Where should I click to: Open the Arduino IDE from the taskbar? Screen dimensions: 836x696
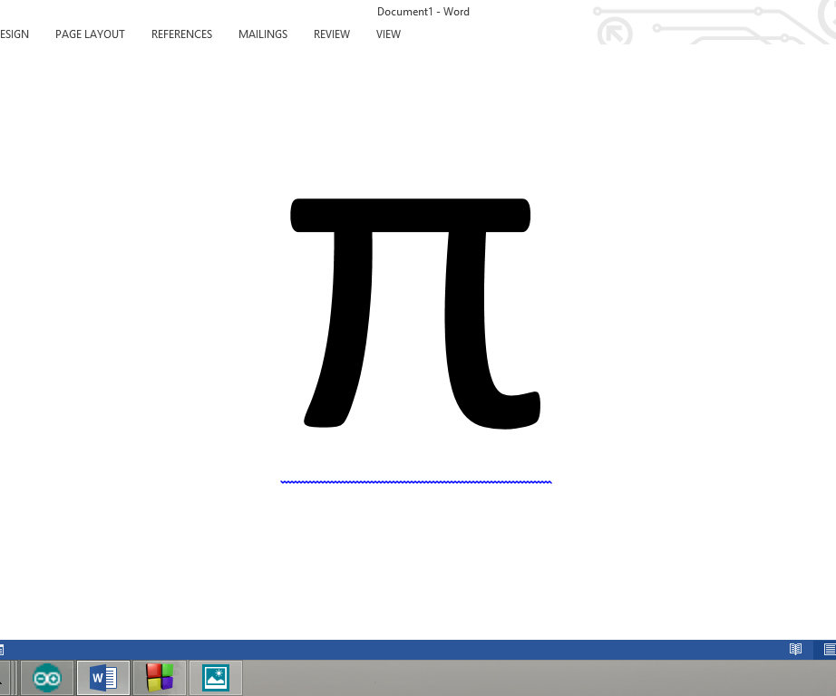tap(46, 677)
